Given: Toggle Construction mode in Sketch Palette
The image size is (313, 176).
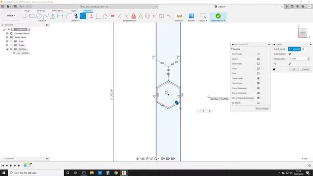Looking at the screenshot, I should click(258, 54).
